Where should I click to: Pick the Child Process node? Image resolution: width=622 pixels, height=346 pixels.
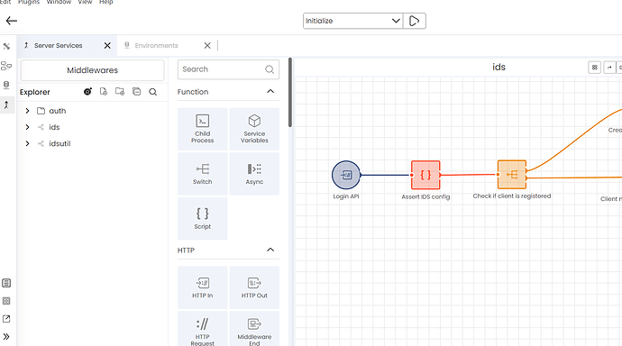point(202,129)
